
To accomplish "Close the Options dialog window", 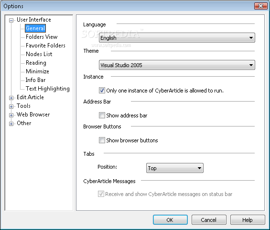I will point(261,6).
